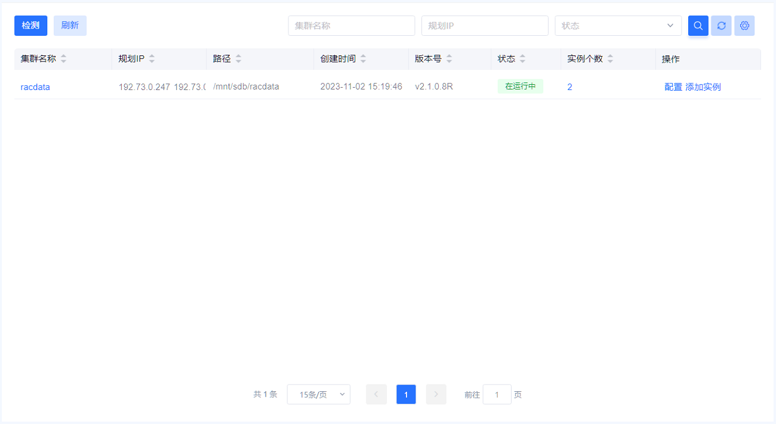This screenshot has height=424, width=776.
Task: Click the instance count link 2
Action: (569, 87)
